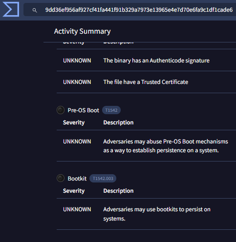
Task: Click Description column header under Pre-OS Boot
Action: (x=118, y=122)
